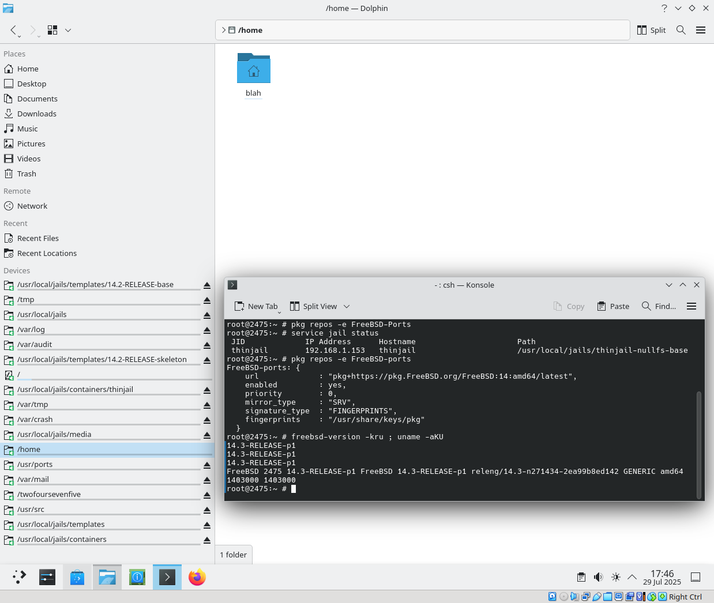Screen dimensions: 714x603
Task: Eject the 14.2-RELEASE-skeleton device
Action: tap(207, 360)
